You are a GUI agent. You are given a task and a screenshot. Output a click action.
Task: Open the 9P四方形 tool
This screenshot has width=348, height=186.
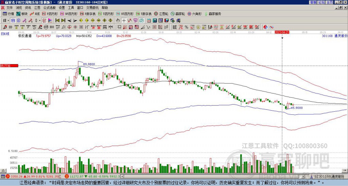point(69,14)
